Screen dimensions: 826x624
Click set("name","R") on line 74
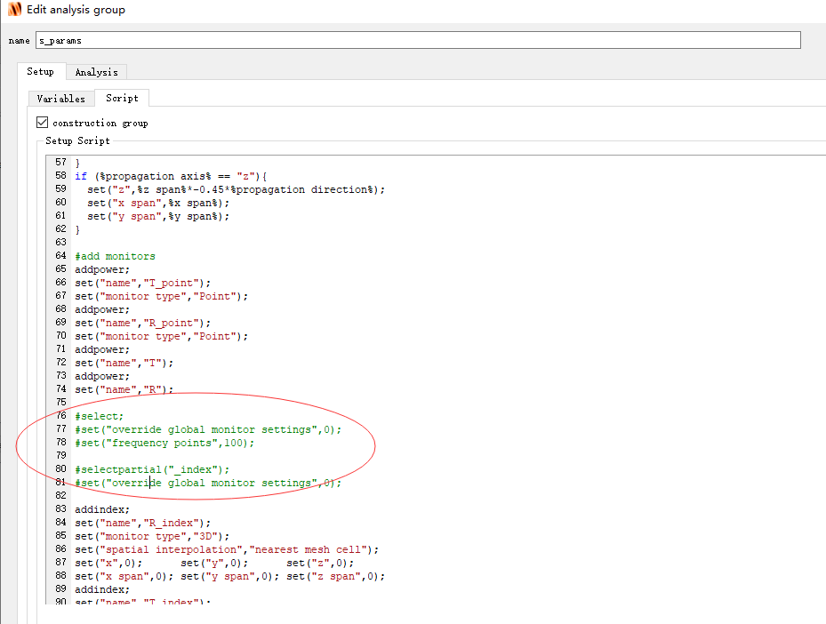[124, 389]
